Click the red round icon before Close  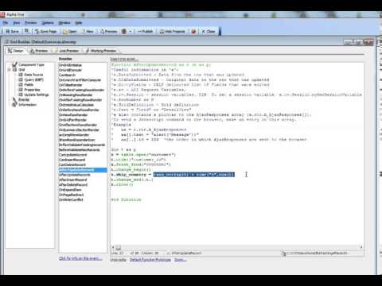coord(193,31)
